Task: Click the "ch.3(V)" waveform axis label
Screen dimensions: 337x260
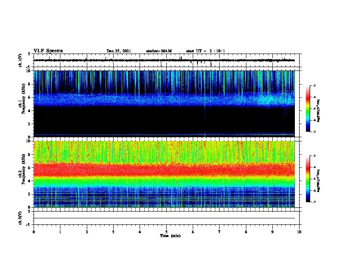Action: point(20,218)
